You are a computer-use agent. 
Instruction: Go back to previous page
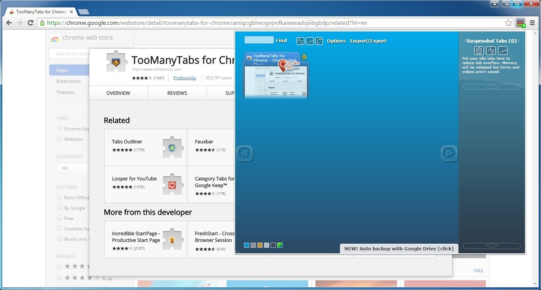coord(9,23)
